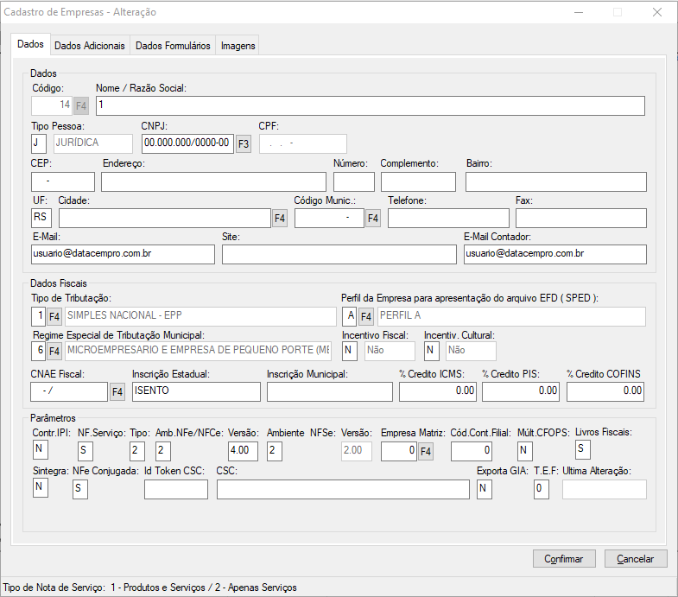Screen dimensions: 678x597
Task: Click into the CNPJ field
Action: pos(187,143)
